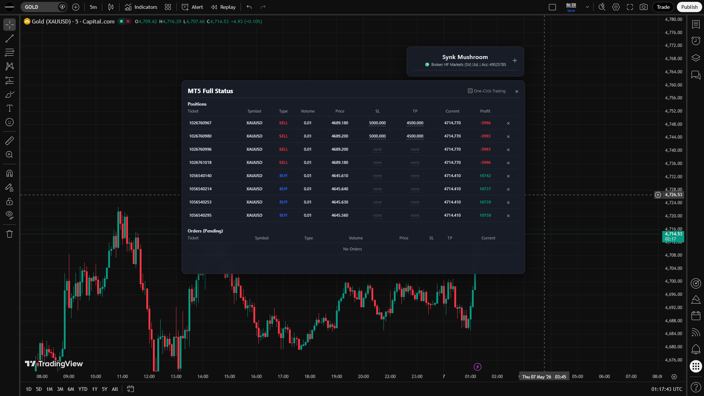The width and height of the screenshot is (704, 396).
Task: Switch to 1D date range
Action: tap(29, 389)
